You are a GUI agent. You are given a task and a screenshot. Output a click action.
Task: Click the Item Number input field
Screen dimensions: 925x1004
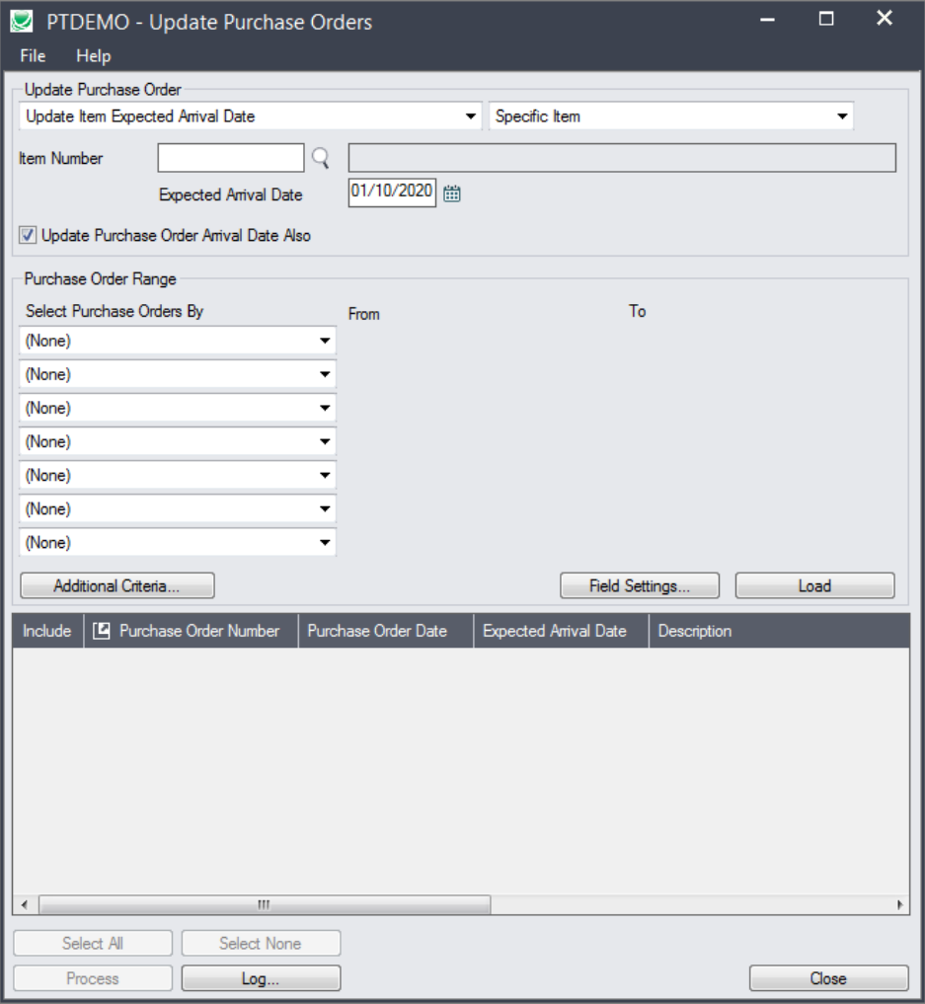tap(230, 158)
